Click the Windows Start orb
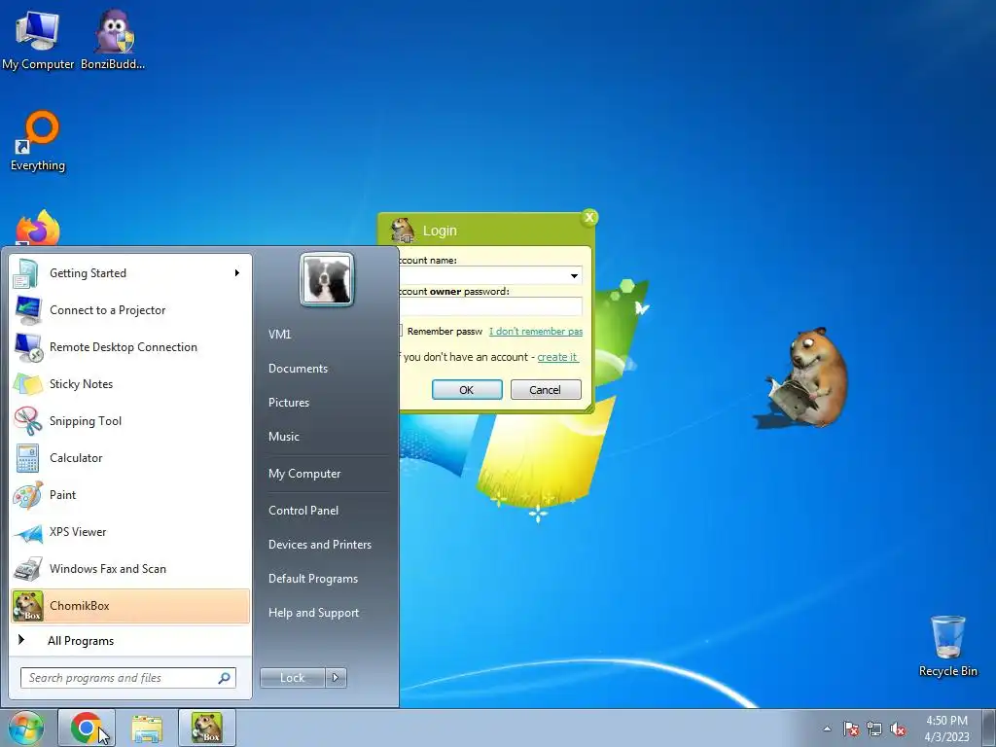Viewport: 996px width, 747px height. pos(25,728)
